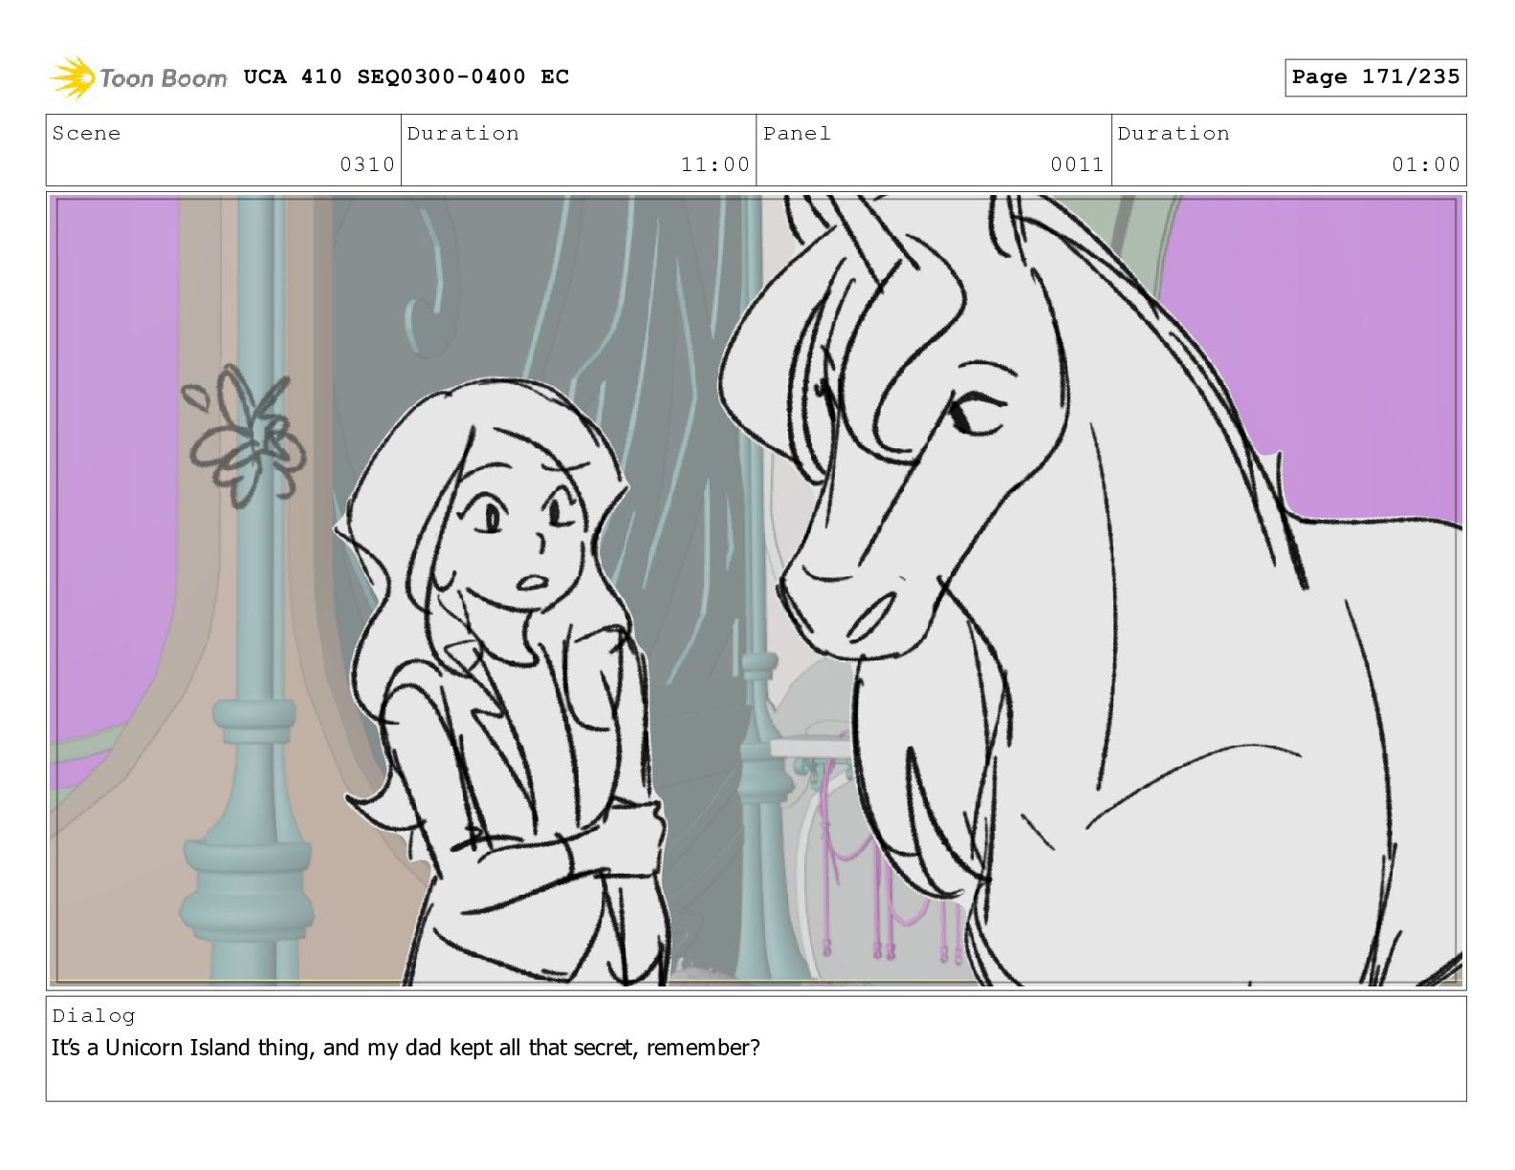Click the scene duration value '11:00'
Screen dimensions: 1515x1170
tap(714, 164)
